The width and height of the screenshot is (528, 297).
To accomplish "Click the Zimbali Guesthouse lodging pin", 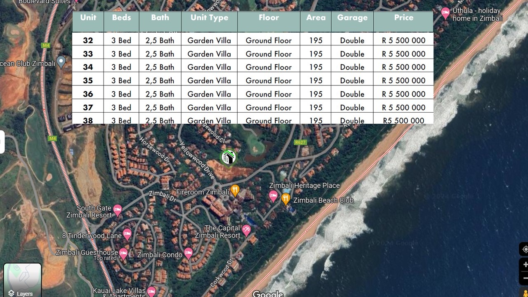I will 123,252.
